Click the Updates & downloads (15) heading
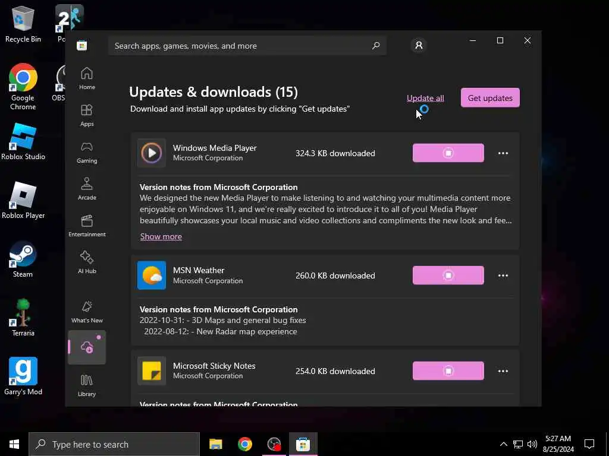Viewport: 609px width, 456px height. pyautogui.click(x=214, y=92)
